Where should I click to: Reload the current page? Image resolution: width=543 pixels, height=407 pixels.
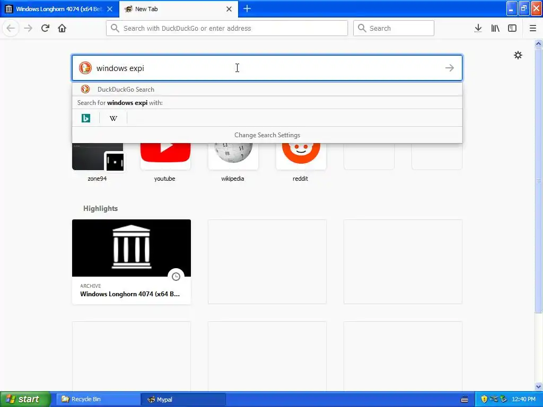(45, 28)
